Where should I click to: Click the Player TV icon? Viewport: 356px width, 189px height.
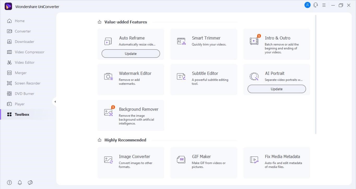tap(9, 104)
